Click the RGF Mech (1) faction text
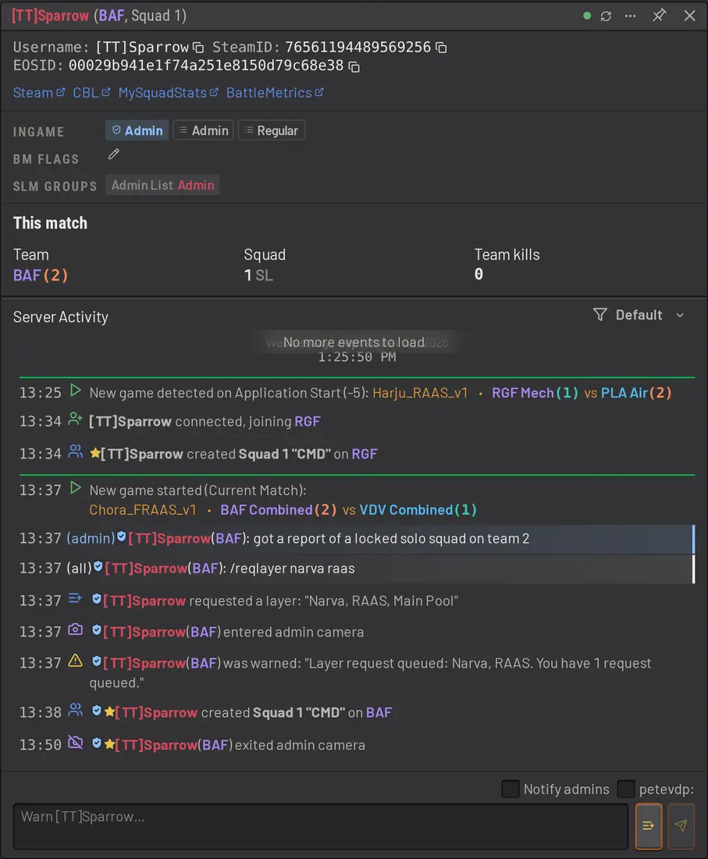 pos(535,393)
